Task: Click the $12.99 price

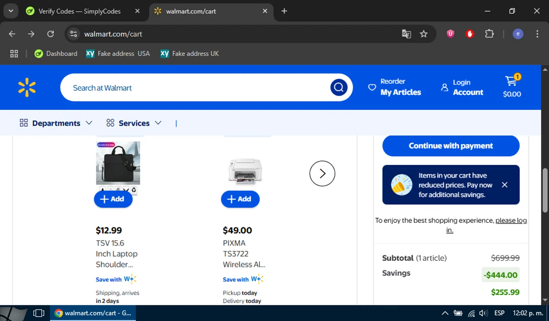Action: (109, 230)
